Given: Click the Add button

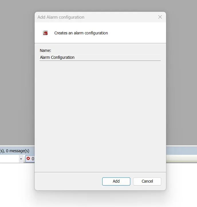Looking at the screenshot, I should point(116,181).
